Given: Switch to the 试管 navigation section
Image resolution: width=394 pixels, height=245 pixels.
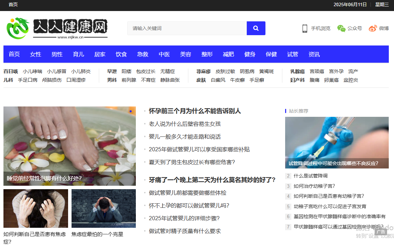Looking at the screenshot, I should coord(292,54).
